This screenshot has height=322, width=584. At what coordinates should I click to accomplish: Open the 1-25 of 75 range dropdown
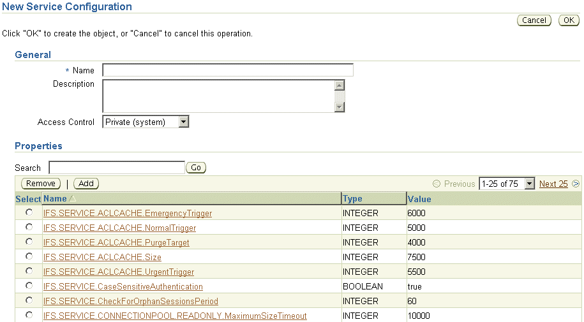(x=529, y=184)
